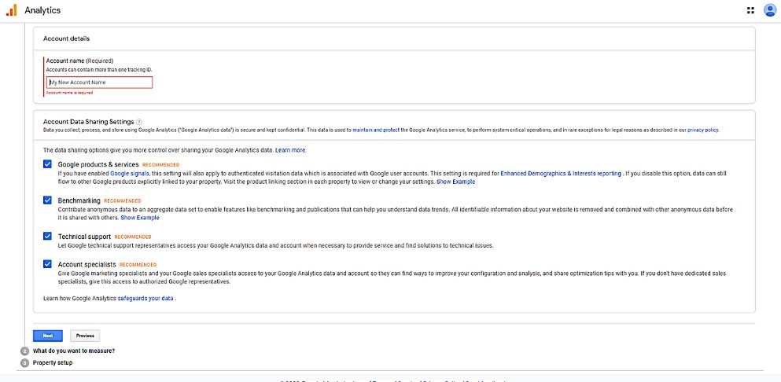This screenshot has height=382, width=781.
Task: Open the 'maintain and protect' link
Action: point(376,130)
